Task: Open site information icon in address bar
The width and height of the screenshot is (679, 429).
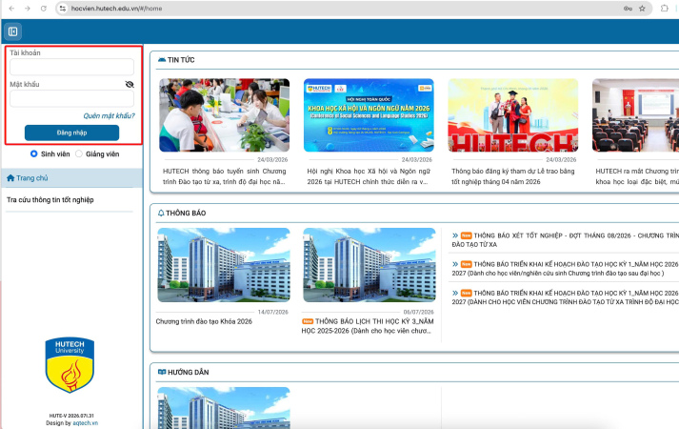Action: (63, 9)
